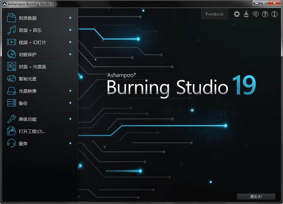Show about info with the i icon
Viewport: 283px width, 204px height.
(x=275, y=14)
